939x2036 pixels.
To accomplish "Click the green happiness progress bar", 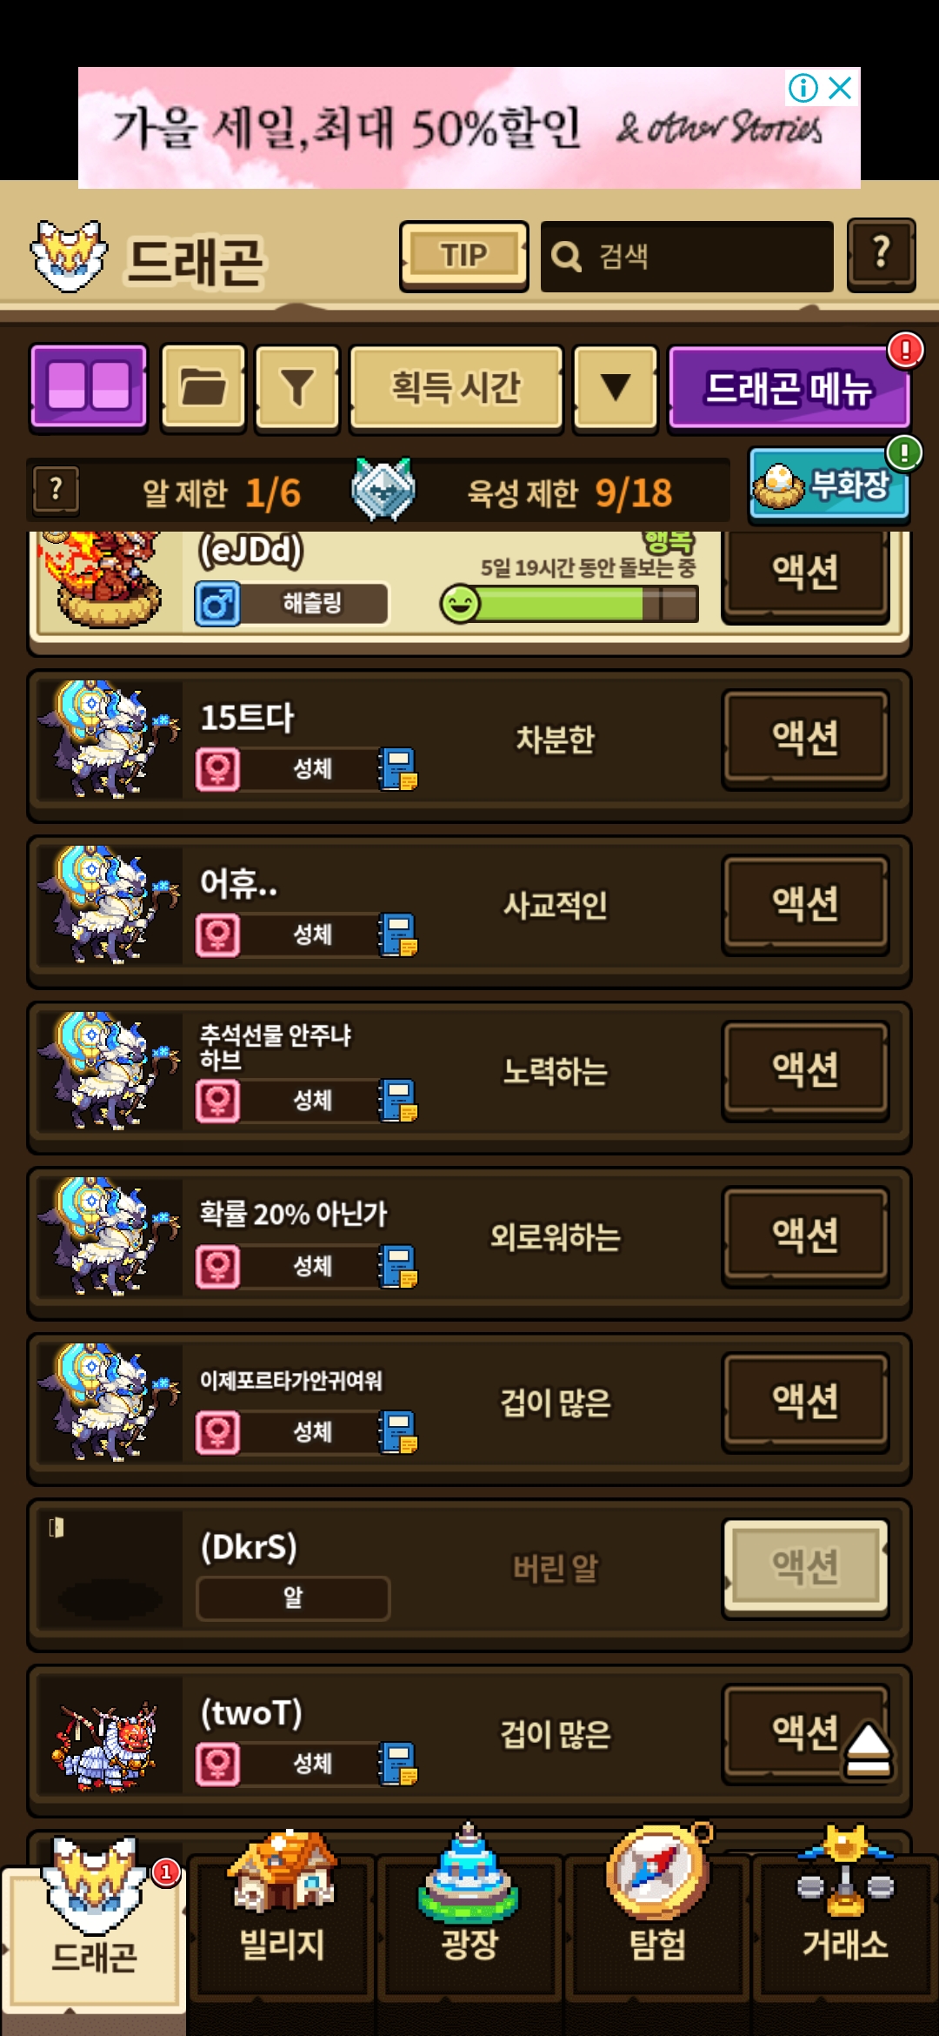I will tap(569, 603).
